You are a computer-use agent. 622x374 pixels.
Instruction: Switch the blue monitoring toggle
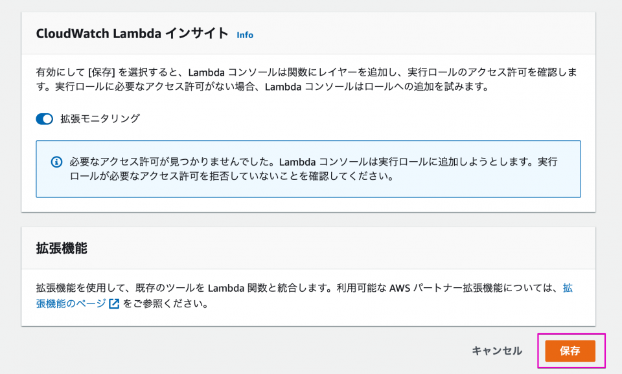tap(44, 118)
